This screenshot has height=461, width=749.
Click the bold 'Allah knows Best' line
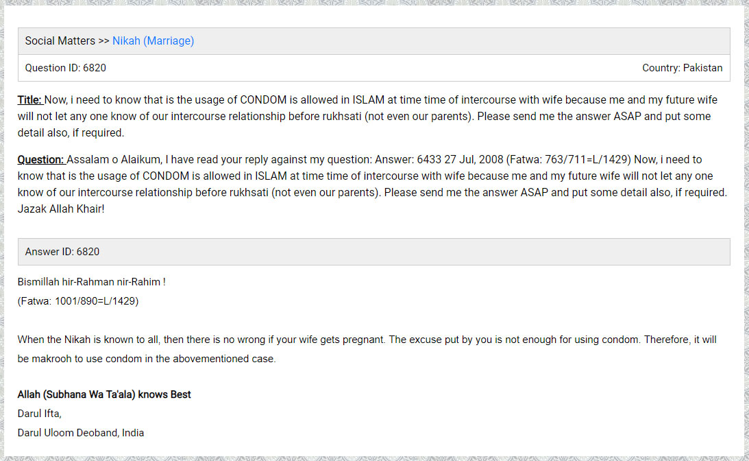coord(104,394)
